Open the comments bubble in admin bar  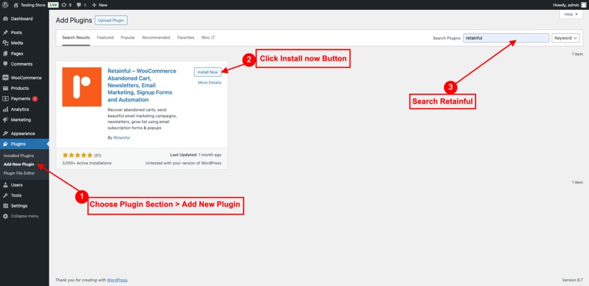pyautogui.click(x=78, y=5)
